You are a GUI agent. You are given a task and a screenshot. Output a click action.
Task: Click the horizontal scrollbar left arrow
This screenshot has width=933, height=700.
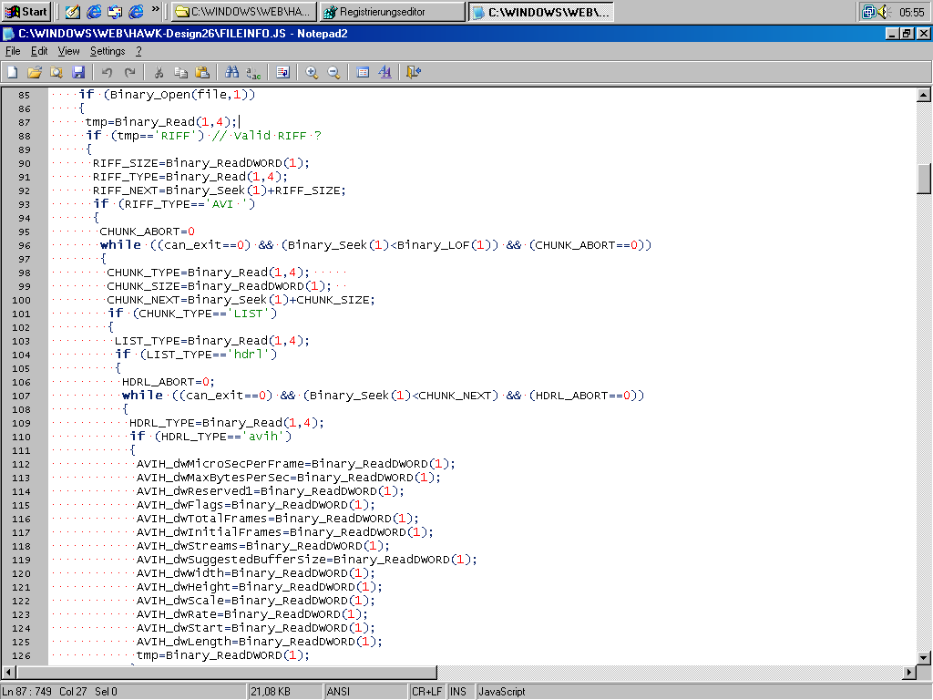pyautogui.click(x=9, y=672)
